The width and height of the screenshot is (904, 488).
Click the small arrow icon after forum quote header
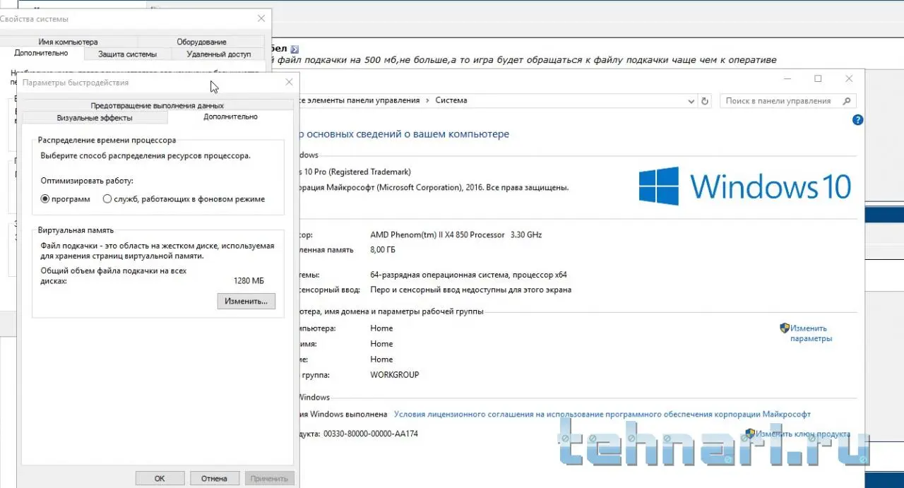click(295, 49)
